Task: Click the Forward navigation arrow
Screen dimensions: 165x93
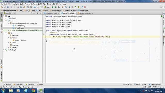Action: click(x=38, y=7)
